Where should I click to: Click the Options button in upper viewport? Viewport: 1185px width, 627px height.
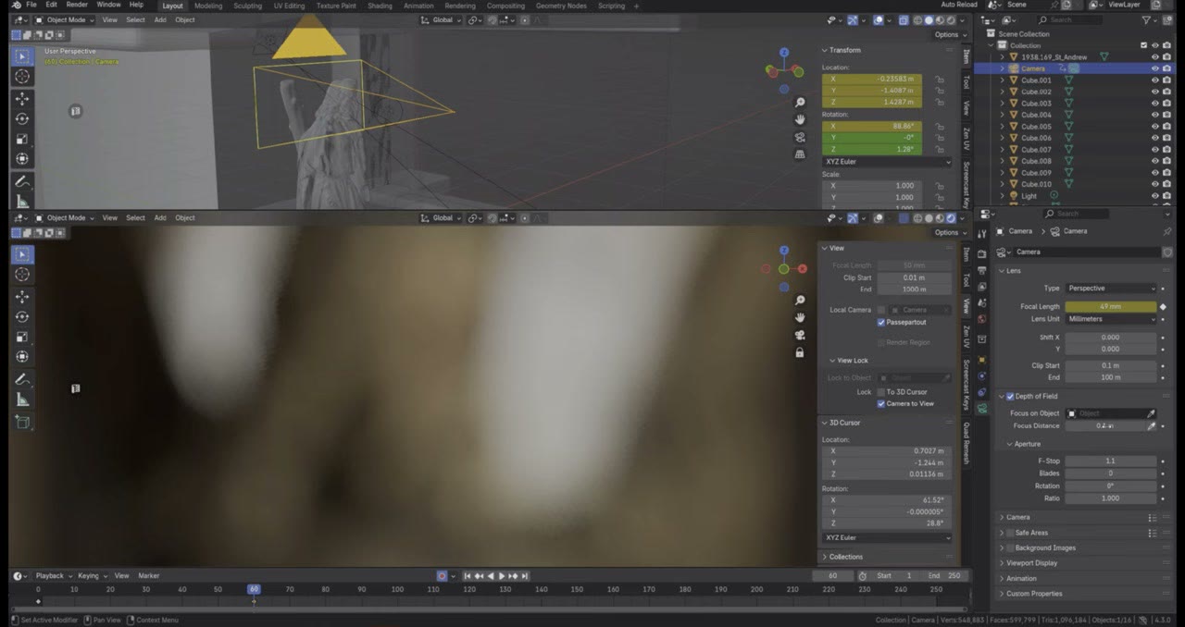[x=946, y=34]
